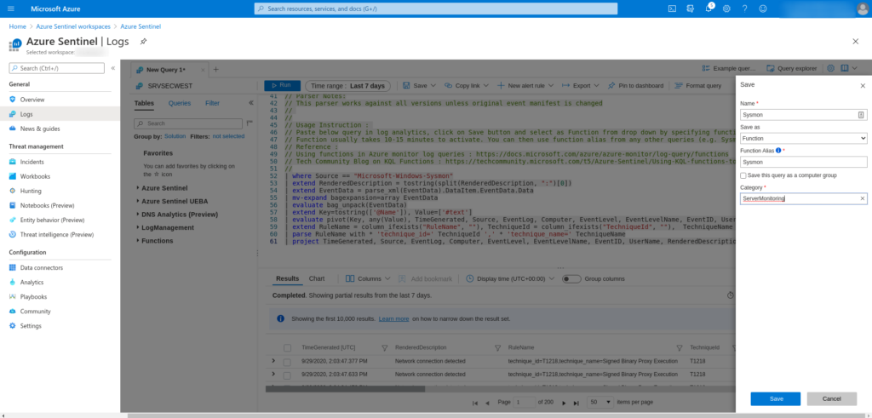This screenshot has height=418, width=872.
Task: Open the notifications bell
Action: coord(708,9)
